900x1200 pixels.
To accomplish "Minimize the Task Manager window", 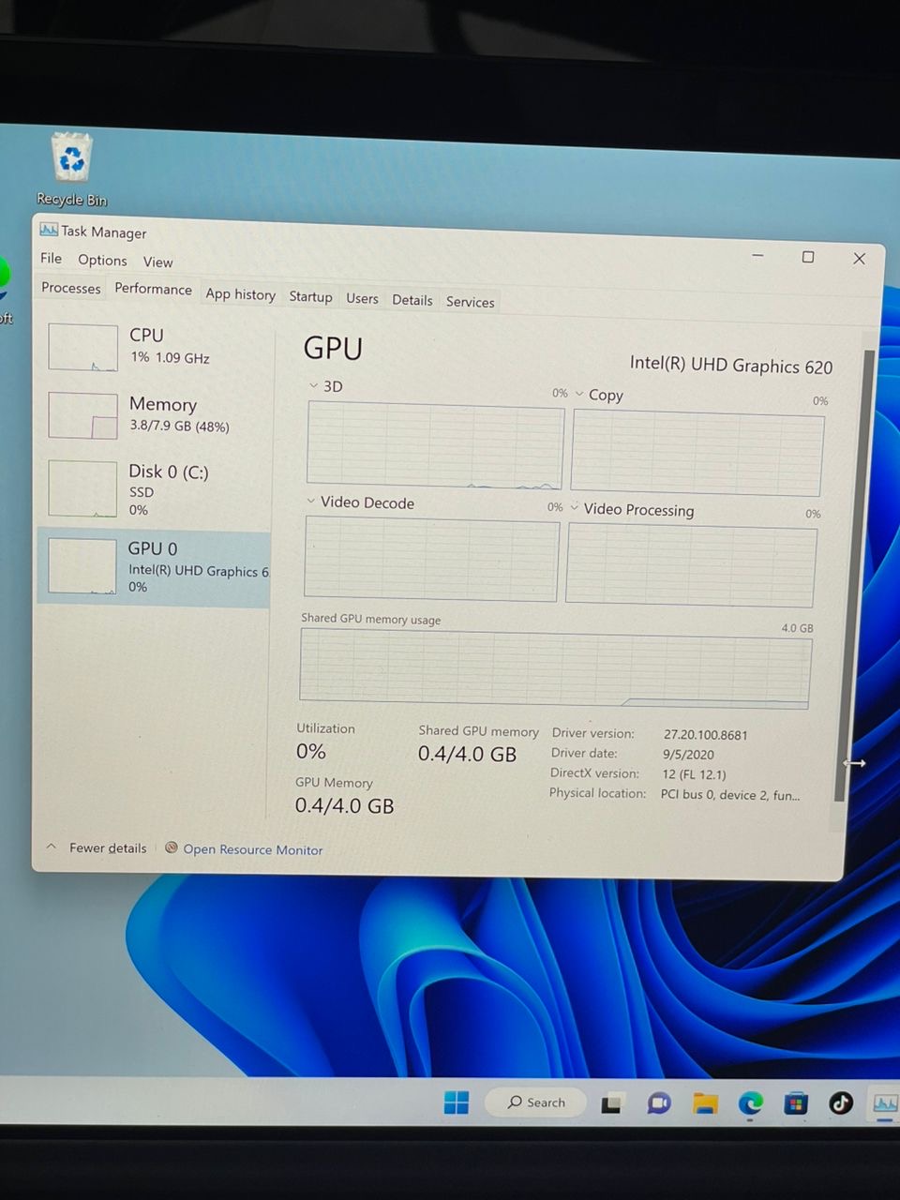I will point(757,255).
